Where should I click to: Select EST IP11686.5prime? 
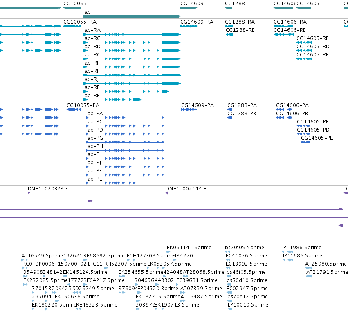click(x=303, y=256)
